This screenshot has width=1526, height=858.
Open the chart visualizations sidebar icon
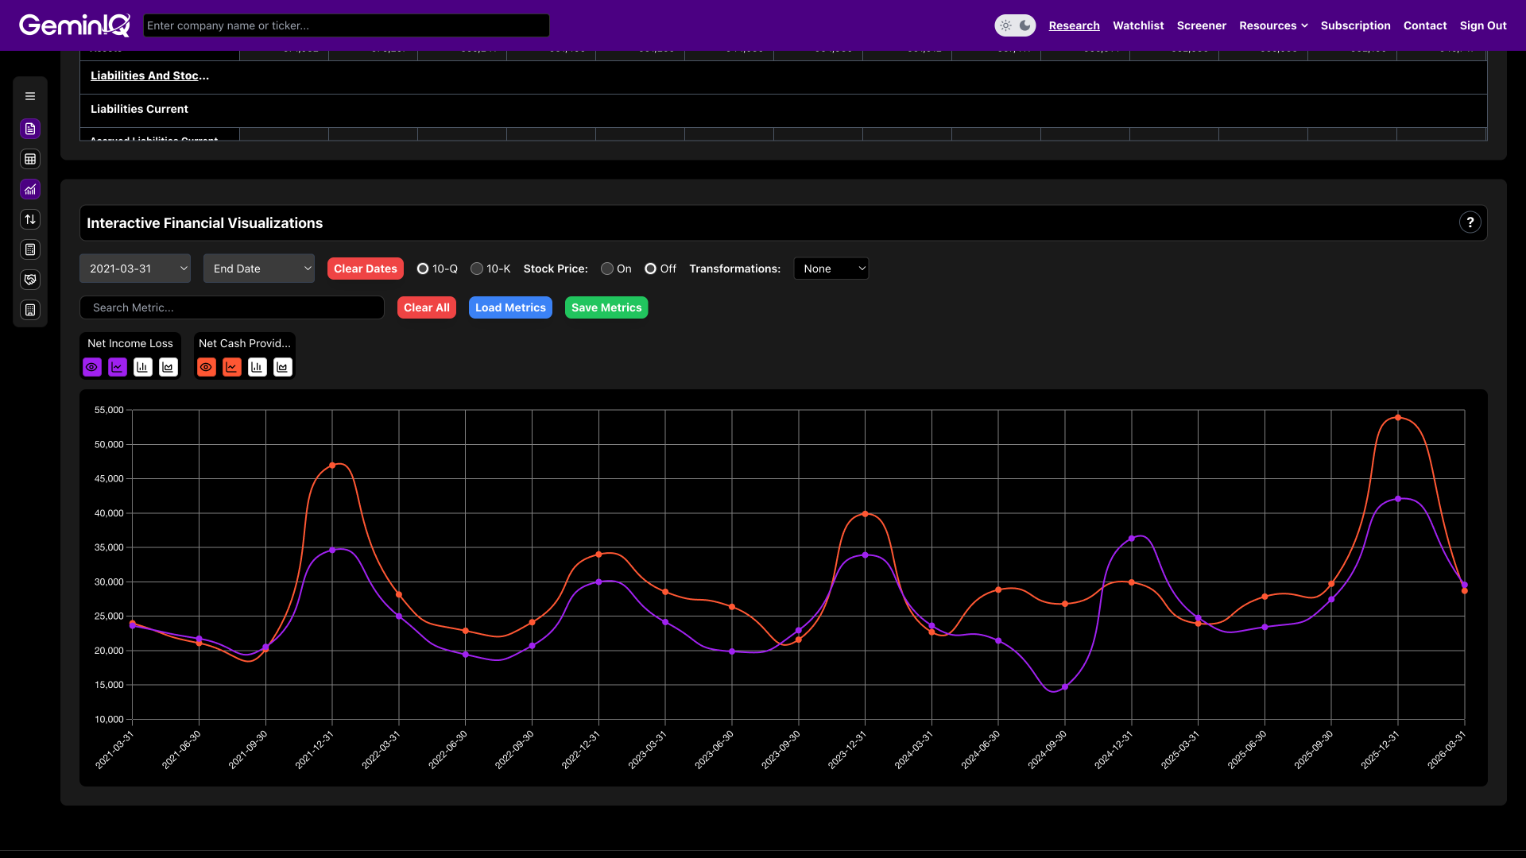point(30,189)
